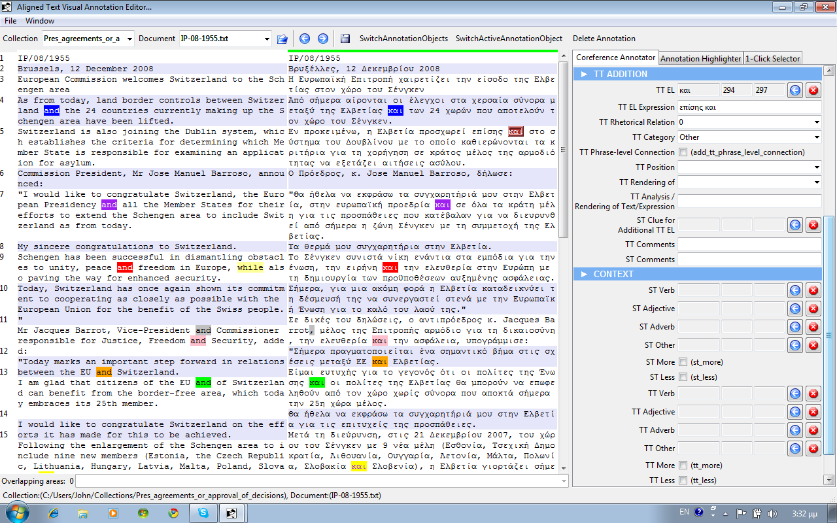Click TT Comments input field
The image size is (837, 523).
[x=749, y=245]
